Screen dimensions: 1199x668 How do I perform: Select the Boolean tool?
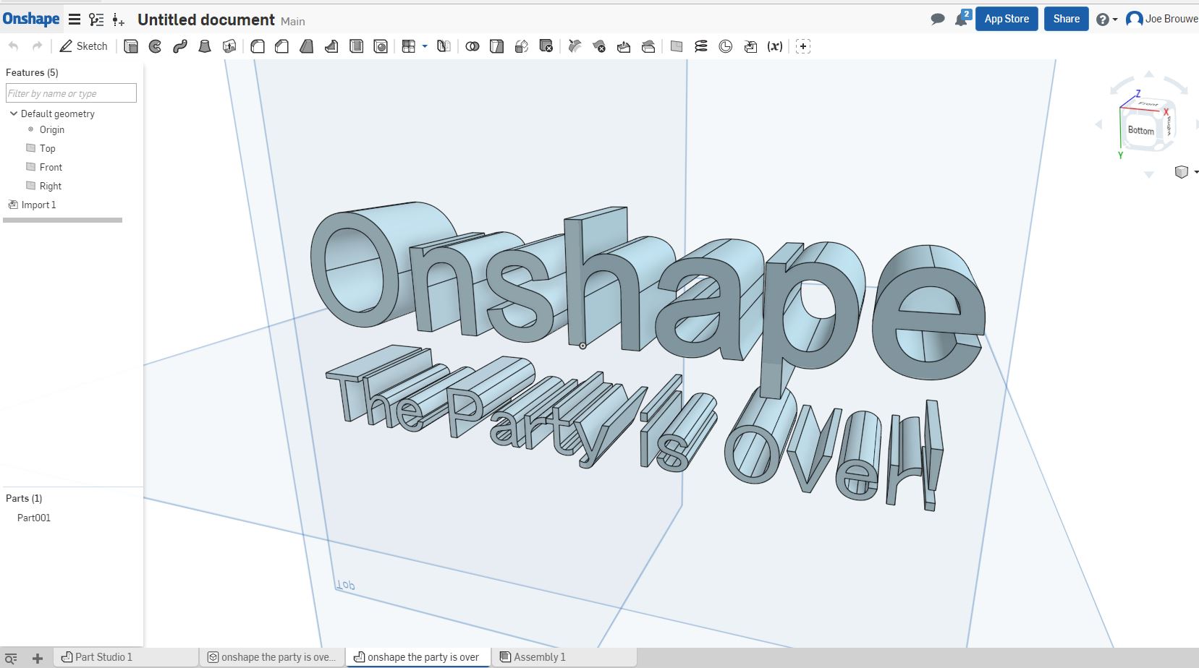click(x=473, y=46)
